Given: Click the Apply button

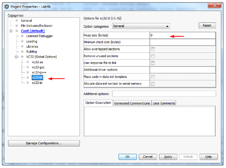Looking at the screenshot, I should click(x=168, y=157).
